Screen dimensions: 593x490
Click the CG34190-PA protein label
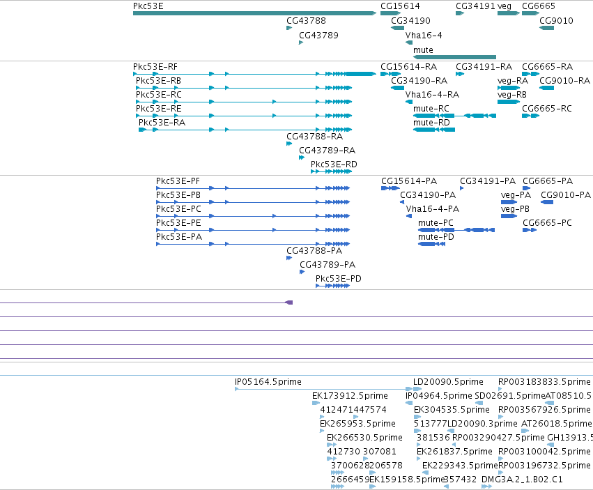coord(428,195)
